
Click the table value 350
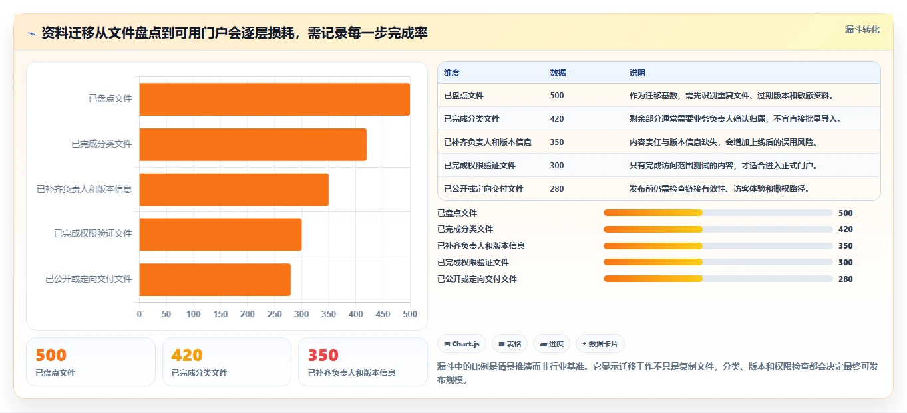(x=557, y=142)
